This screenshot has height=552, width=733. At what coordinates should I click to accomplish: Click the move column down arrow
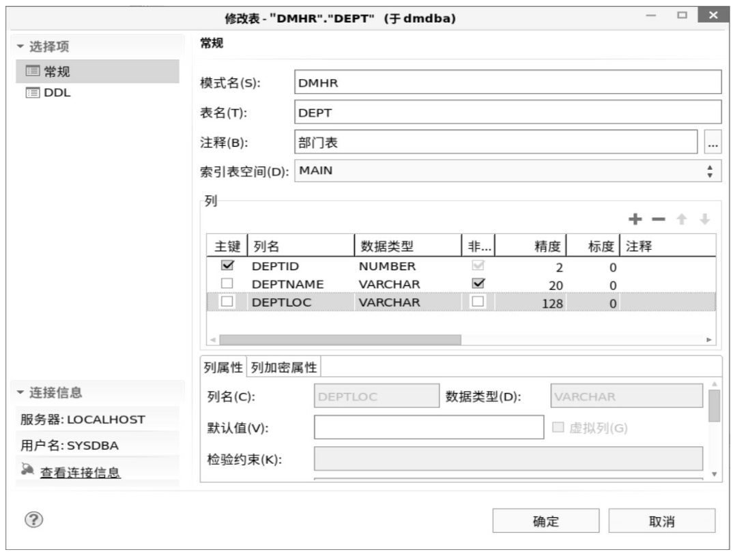click(705, 220)
